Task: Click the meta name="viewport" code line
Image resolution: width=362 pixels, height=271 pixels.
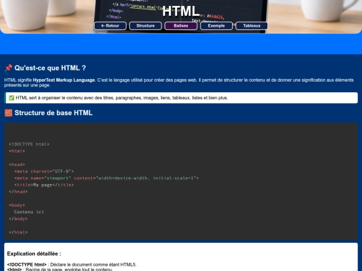Action: tap(107, 178)
